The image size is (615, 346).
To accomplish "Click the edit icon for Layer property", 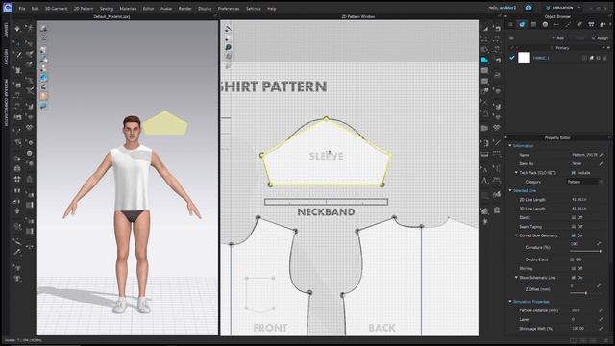I will pos(602,319).
